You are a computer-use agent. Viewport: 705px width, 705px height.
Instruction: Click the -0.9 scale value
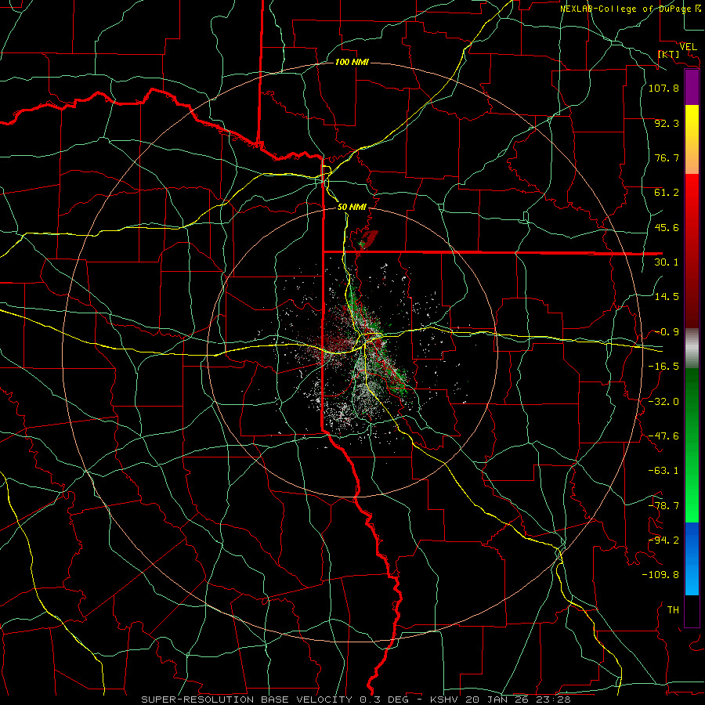[667, 332]
